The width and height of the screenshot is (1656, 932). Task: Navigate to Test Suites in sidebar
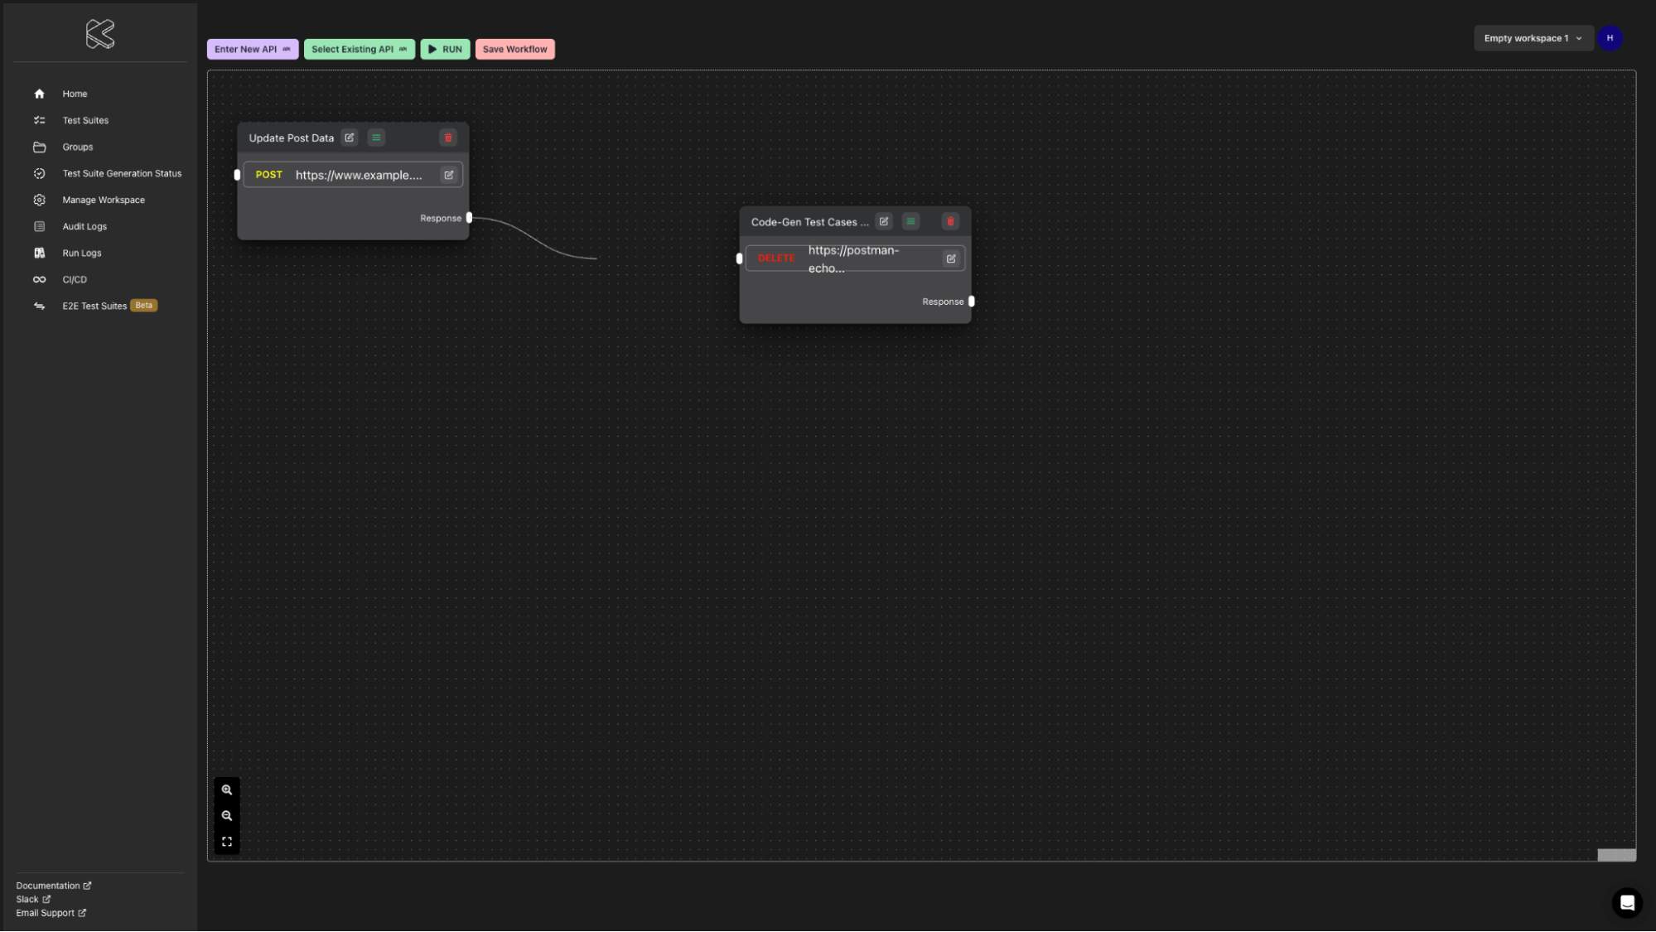(x=85, y=119)
